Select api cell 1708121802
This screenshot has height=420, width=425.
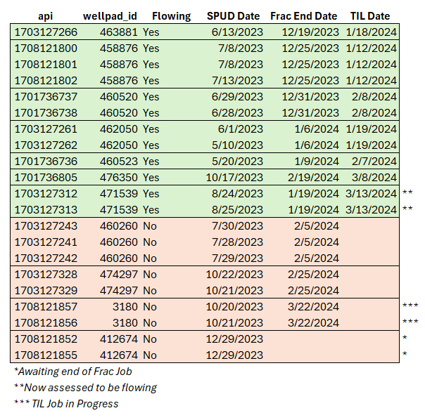tap(46, 81)
